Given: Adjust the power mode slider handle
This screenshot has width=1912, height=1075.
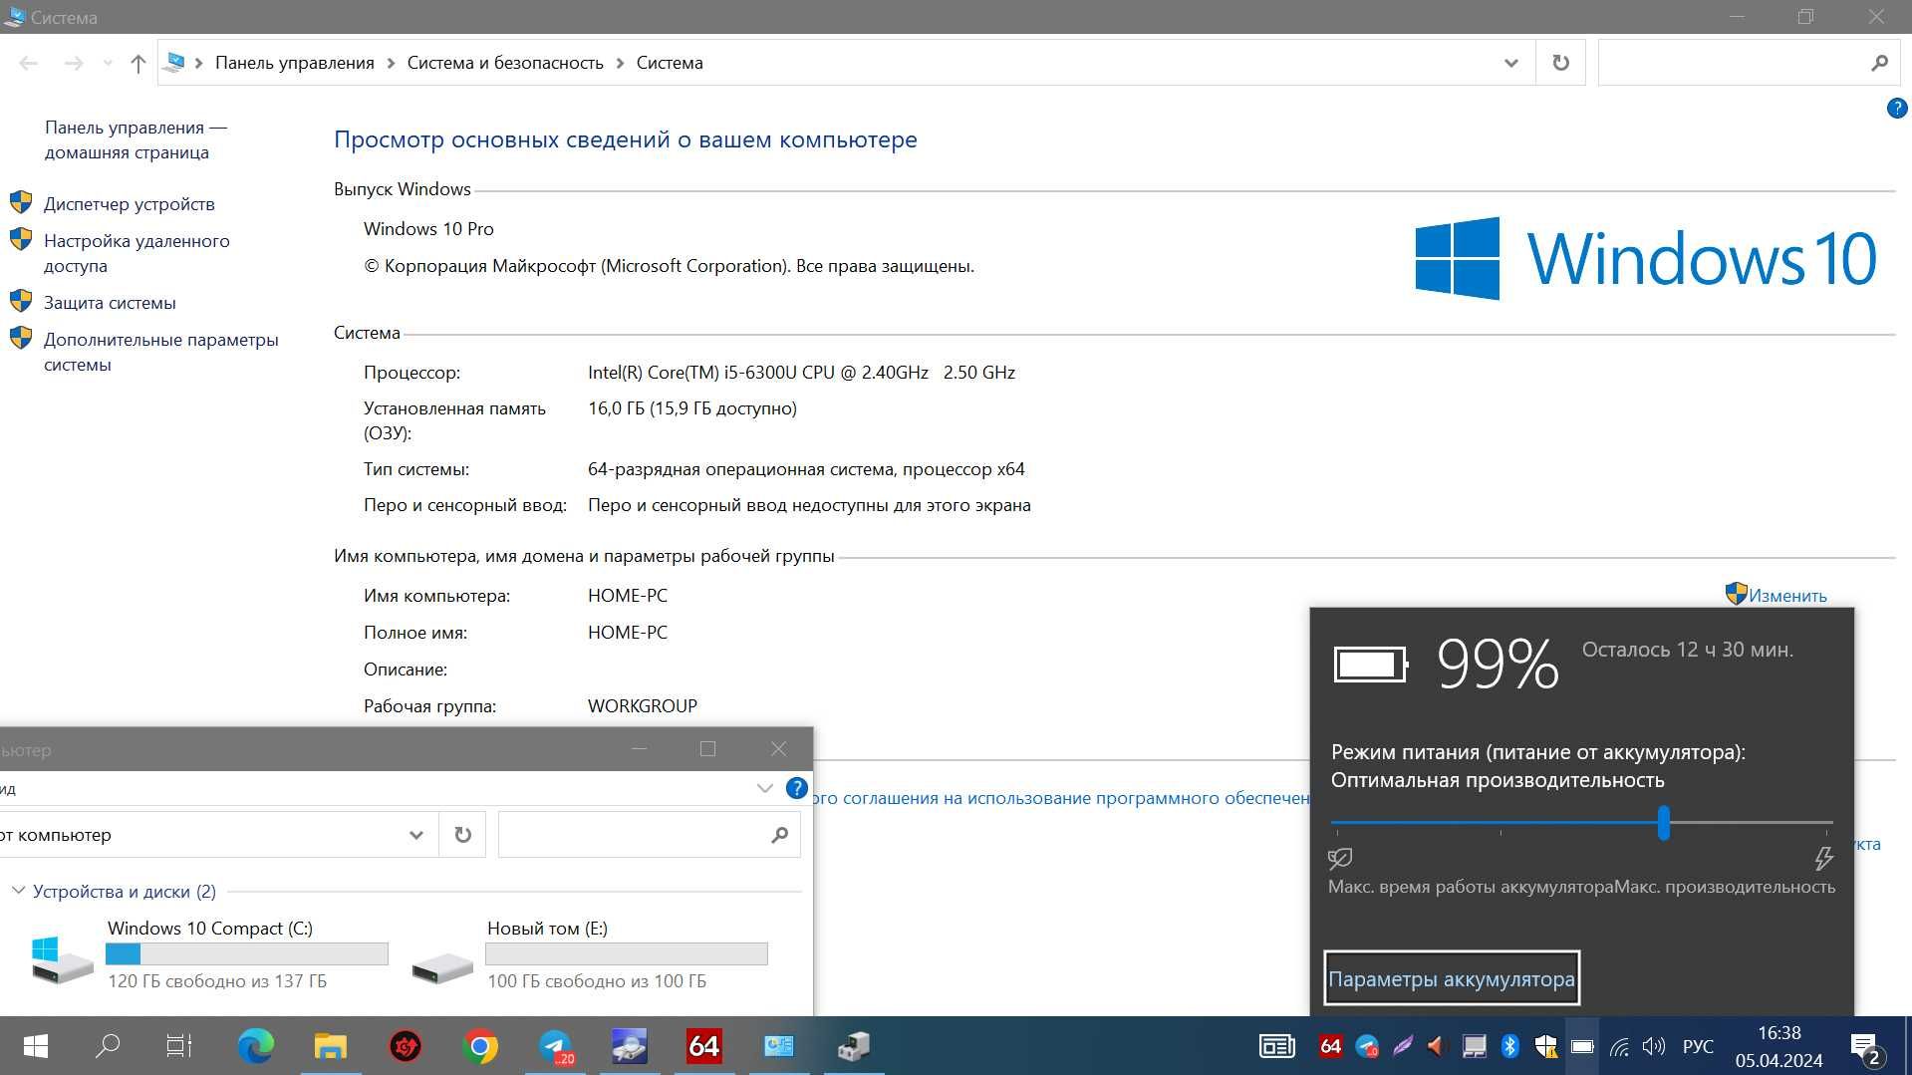Looking at the screenshot, I should click(x=1664, y=823).
